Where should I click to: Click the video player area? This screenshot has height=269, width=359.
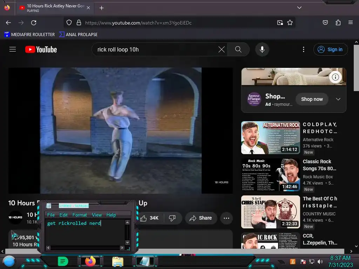(121, 131)
